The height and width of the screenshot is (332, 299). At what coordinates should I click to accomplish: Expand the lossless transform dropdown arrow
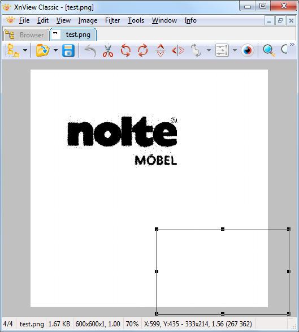click(x=209, y=50)
